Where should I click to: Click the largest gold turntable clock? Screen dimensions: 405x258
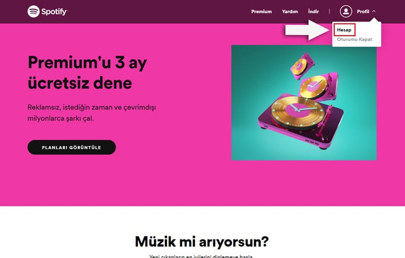pos(297,112)
